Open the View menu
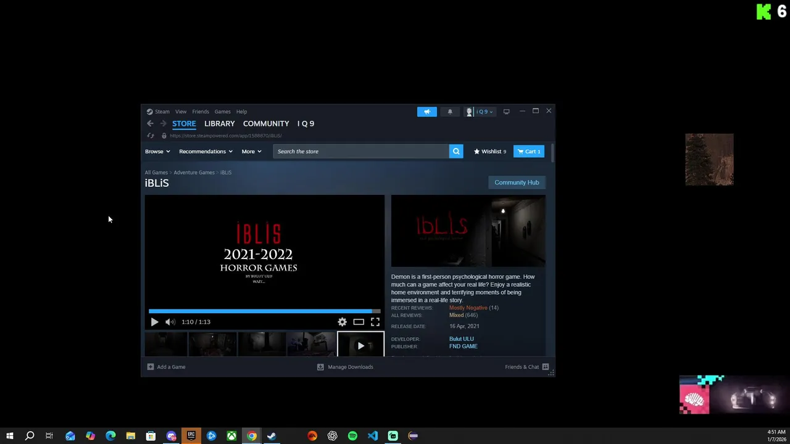Screen dimensions: 790x444 [x=181, y=112]
